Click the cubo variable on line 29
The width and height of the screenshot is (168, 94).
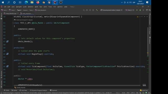pyautogui.click(x=30, y=79)
